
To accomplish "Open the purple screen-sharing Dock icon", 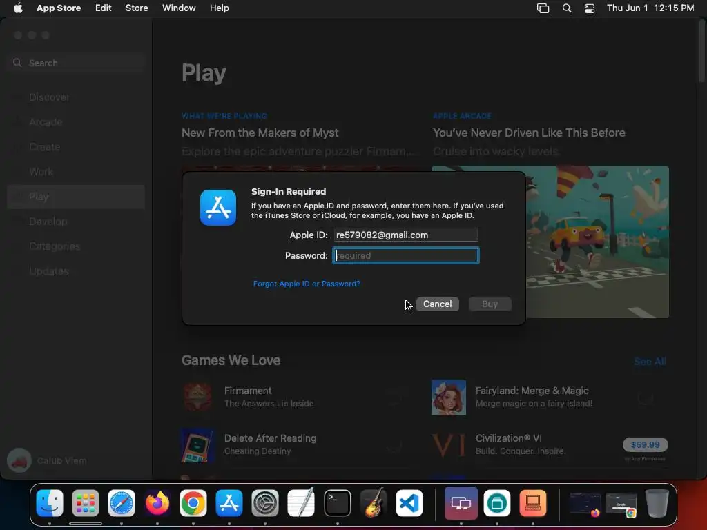I will 461,503.
